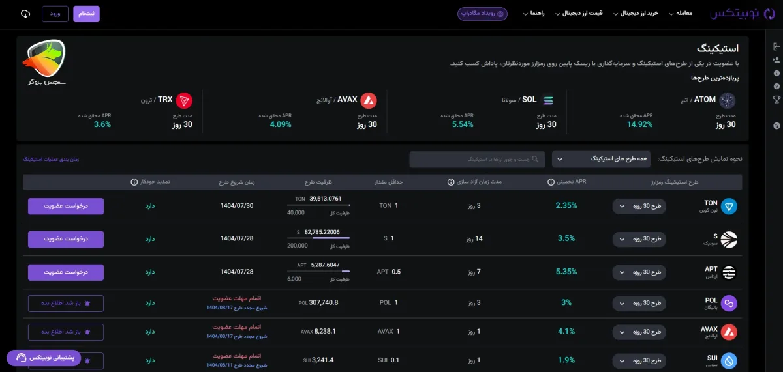Click the ATOM 14.92% APR value

pyautogui.click(x=639, y=124)
